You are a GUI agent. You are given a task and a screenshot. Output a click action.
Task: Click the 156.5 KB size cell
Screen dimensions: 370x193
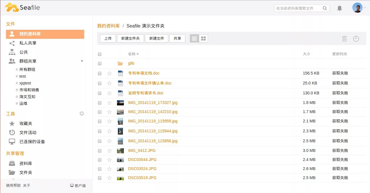click(x=311, y=73)
